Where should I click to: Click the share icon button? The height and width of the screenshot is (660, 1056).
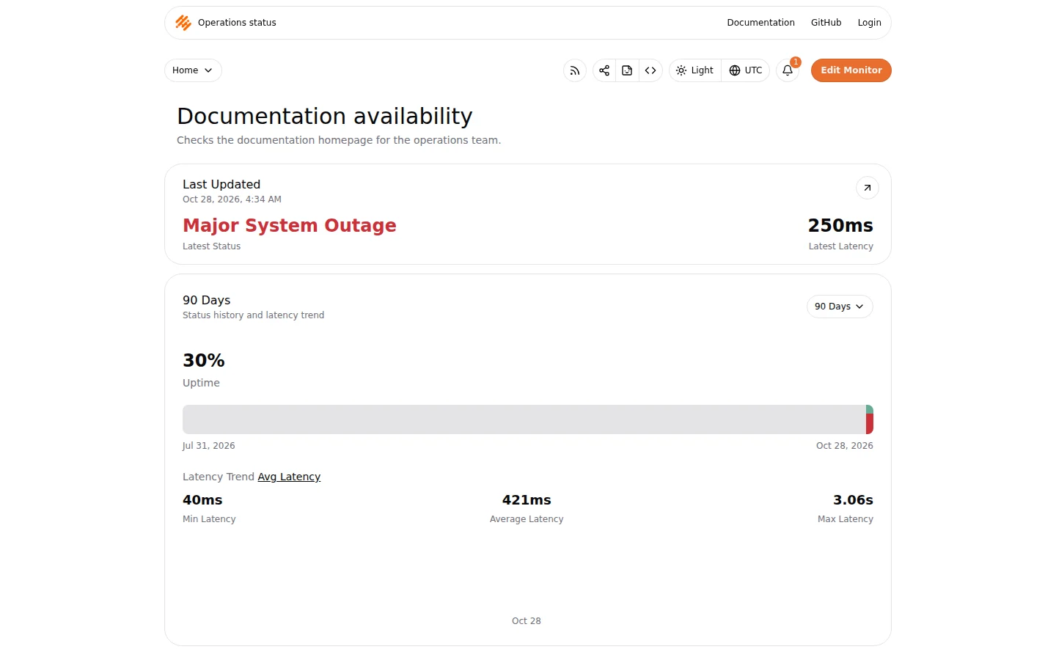604,70
